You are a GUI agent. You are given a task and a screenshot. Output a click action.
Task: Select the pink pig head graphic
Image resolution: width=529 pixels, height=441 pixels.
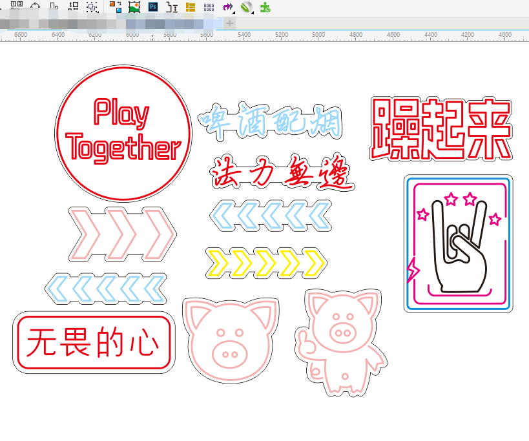(x=231, y=340)
